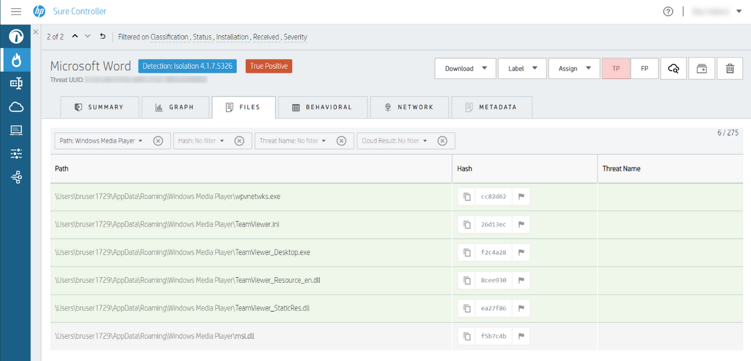The height and width of the screenshot is (361, 751).
Task: Click the Classification filter link
Action: pos(170,37)
